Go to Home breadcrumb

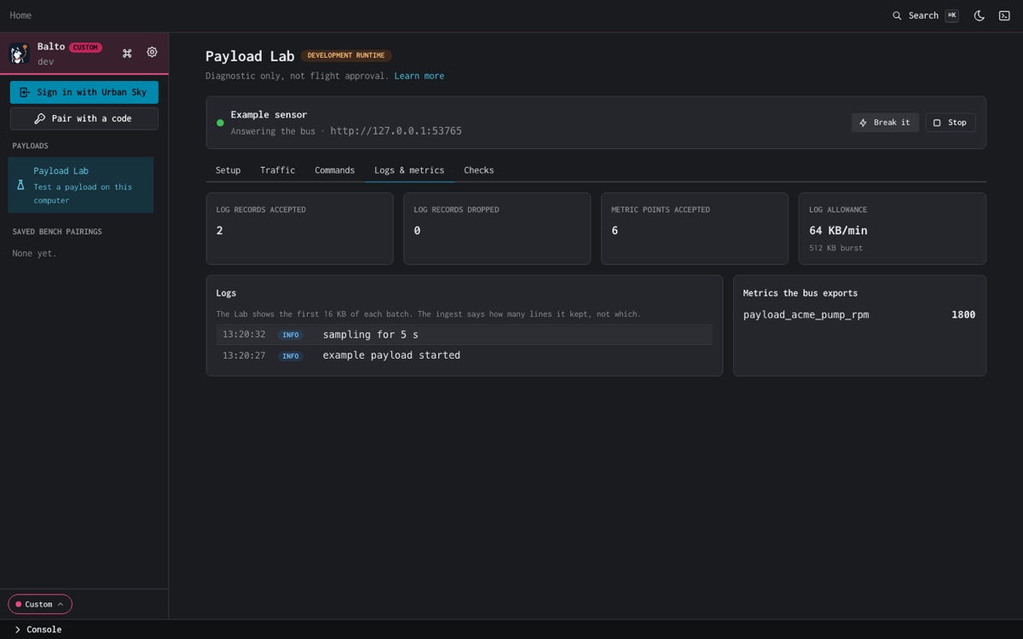pos(20,15)
